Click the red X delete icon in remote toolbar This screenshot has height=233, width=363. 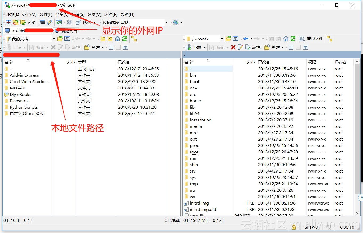[233, 47]
